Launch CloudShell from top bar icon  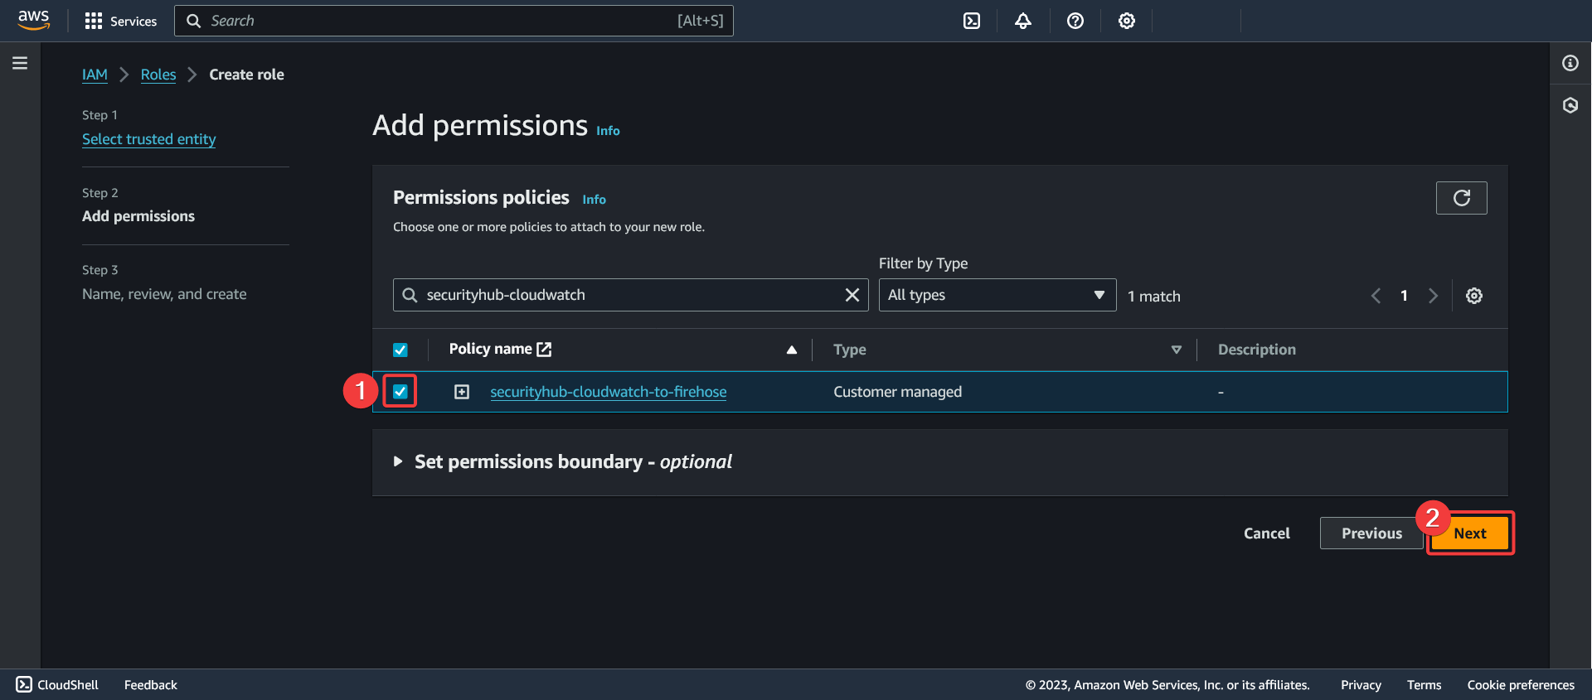972,21
